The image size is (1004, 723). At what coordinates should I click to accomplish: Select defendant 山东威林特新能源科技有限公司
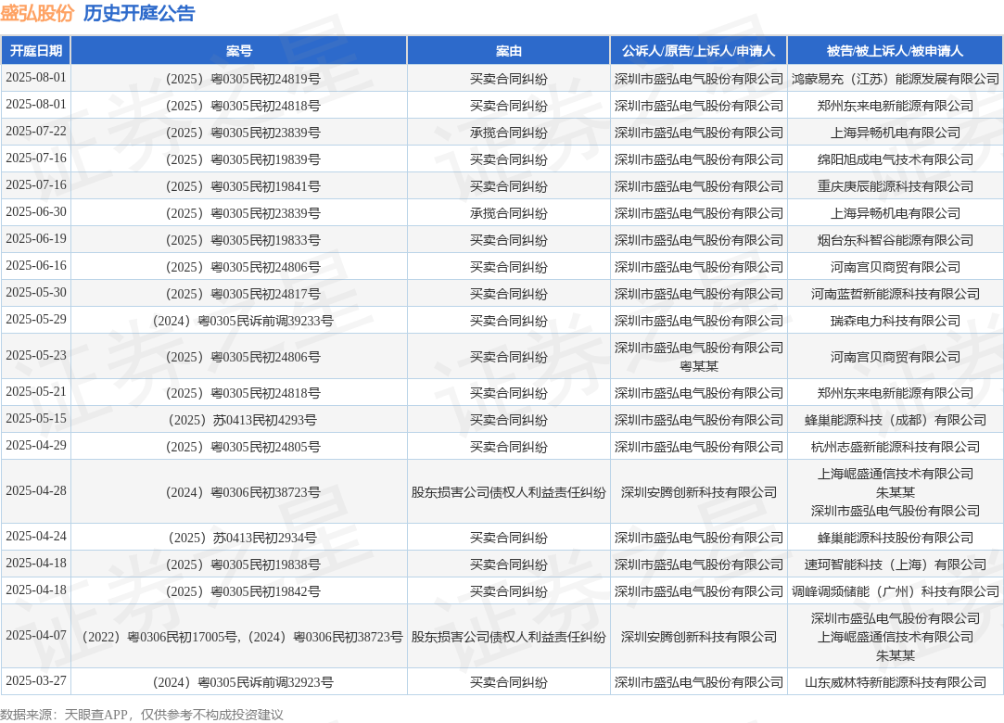click(x=896, y=682)
